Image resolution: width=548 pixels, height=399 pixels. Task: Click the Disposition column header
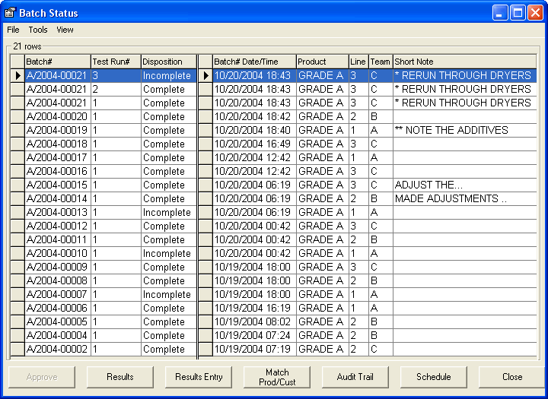(169, 62)
